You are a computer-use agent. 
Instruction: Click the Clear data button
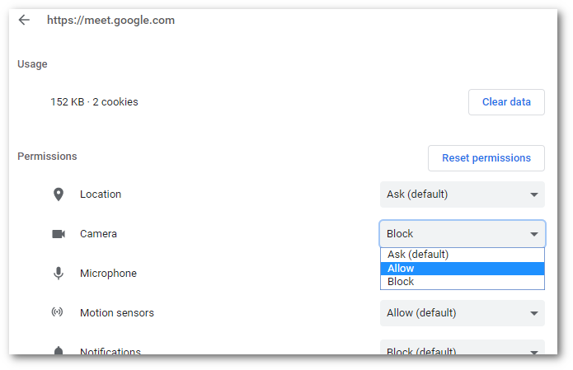click(506, 102)
